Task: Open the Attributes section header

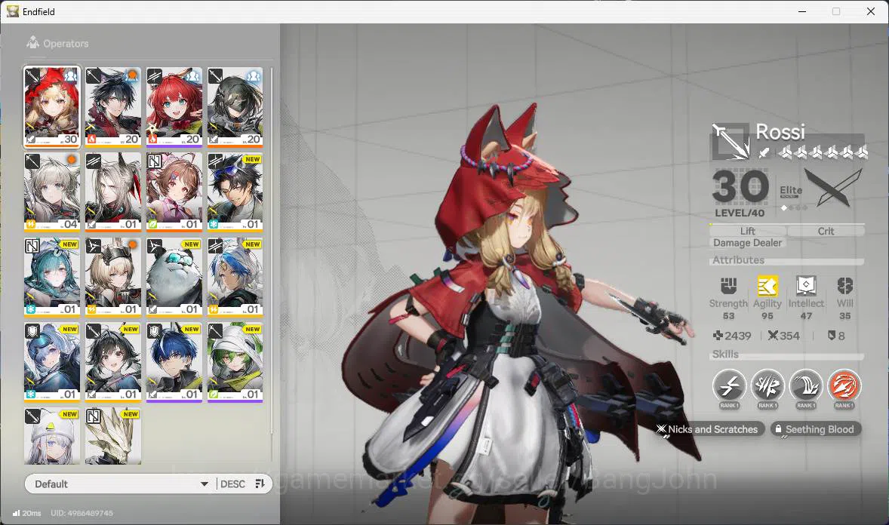Action: click(x=786, y=260)
